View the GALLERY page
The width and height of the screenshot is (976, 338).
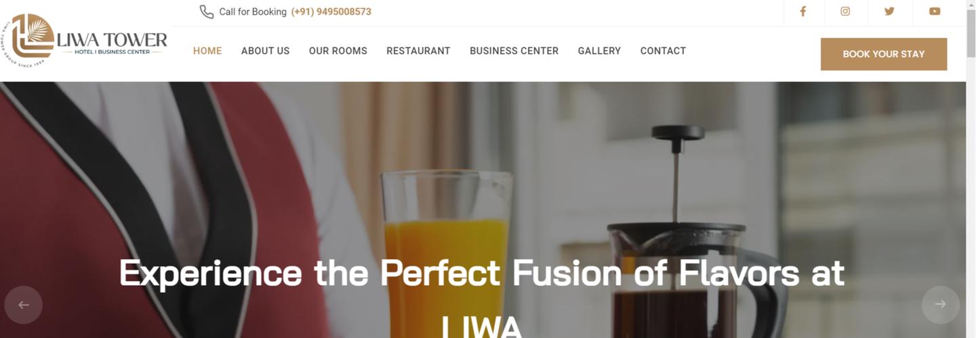pyautogui.click(x=599, y=51)
